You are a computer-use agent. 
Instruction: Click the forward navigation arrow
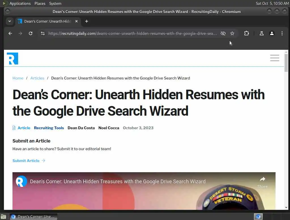pyautogui.click(x=20, y=33)
